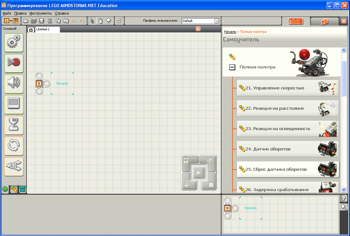350x236 pixels.
Task: Redo the last action
Action: pos(82,21)
